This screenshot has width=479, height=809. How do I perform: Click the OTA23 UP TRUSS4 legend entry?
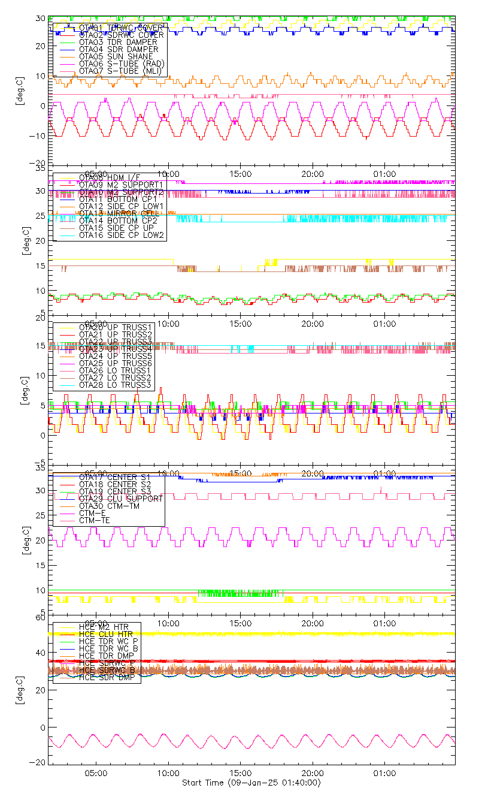[x=116, y=349]
